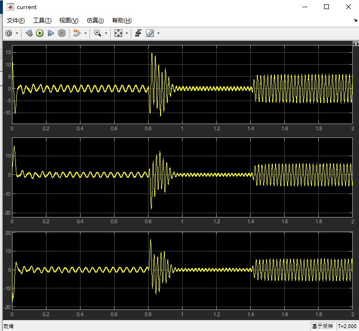
Task: Click the 就绪 status text
Action: click(9, 326)
